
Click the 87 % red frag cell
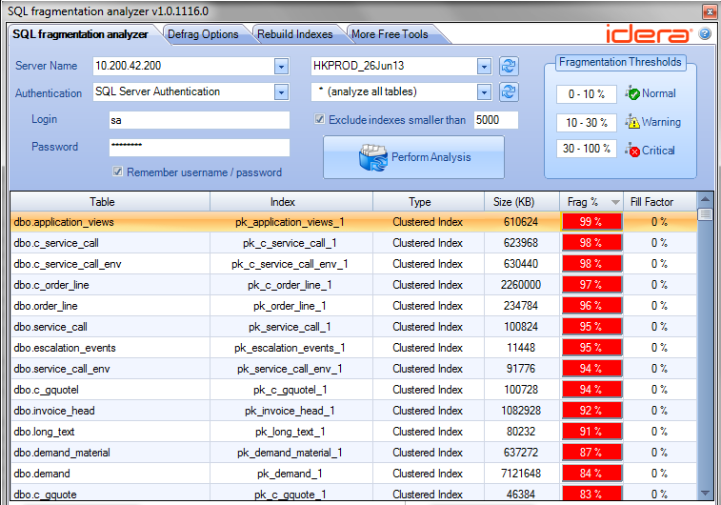[x=591, y=453]
